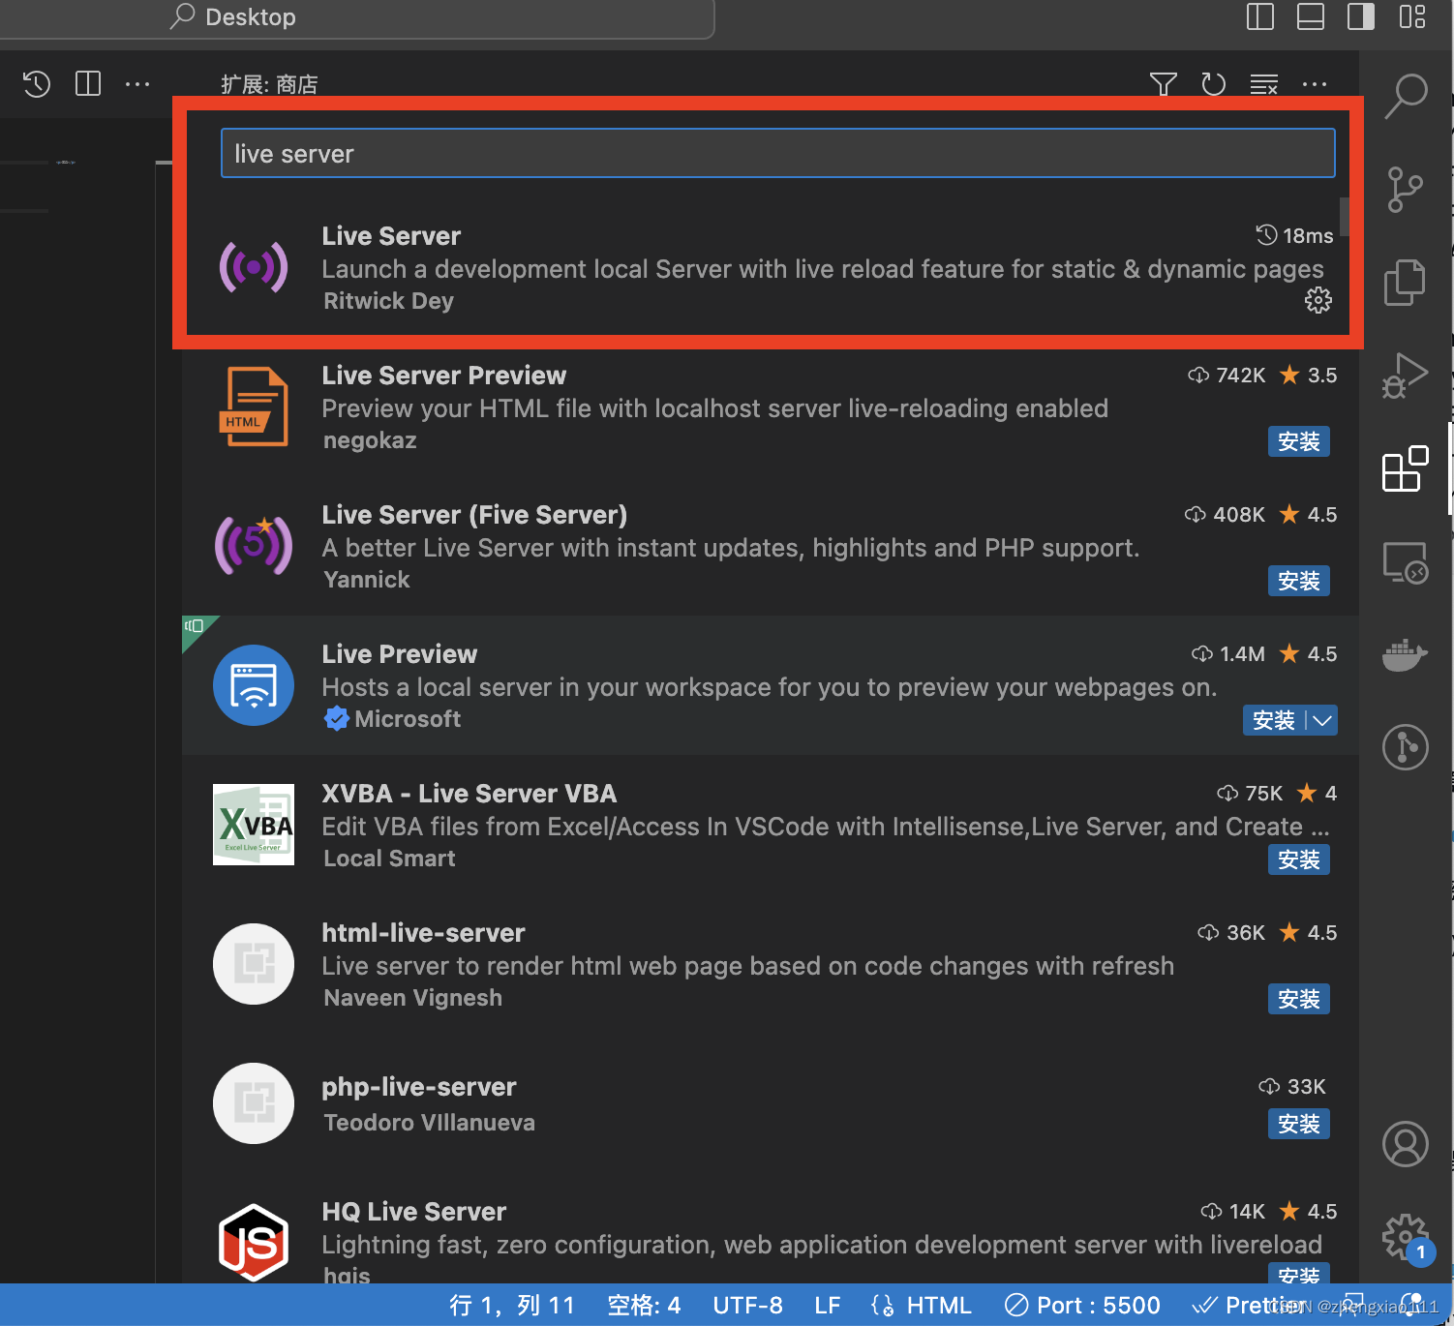This screenshot has width=1454, height=1326.
Task: Select the Live Preview title
Action: pos(400,654)
